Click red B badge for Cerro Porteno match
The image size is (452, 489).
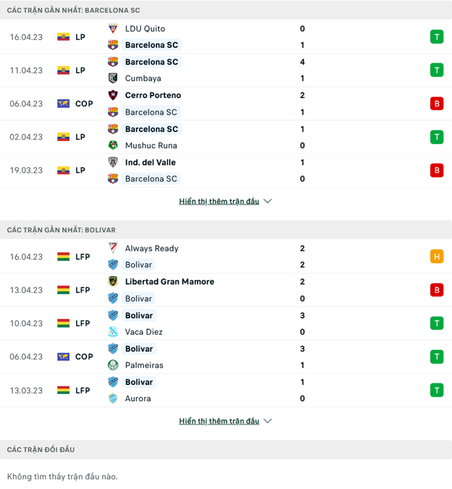(436, 104)
